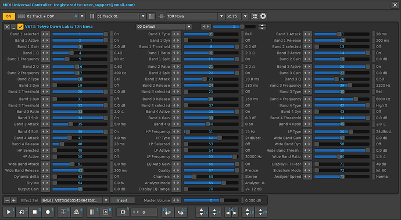Adjust the Wide Band Ratio slider
The height and width of the screenshot is (220, 401).
(342, 156)
